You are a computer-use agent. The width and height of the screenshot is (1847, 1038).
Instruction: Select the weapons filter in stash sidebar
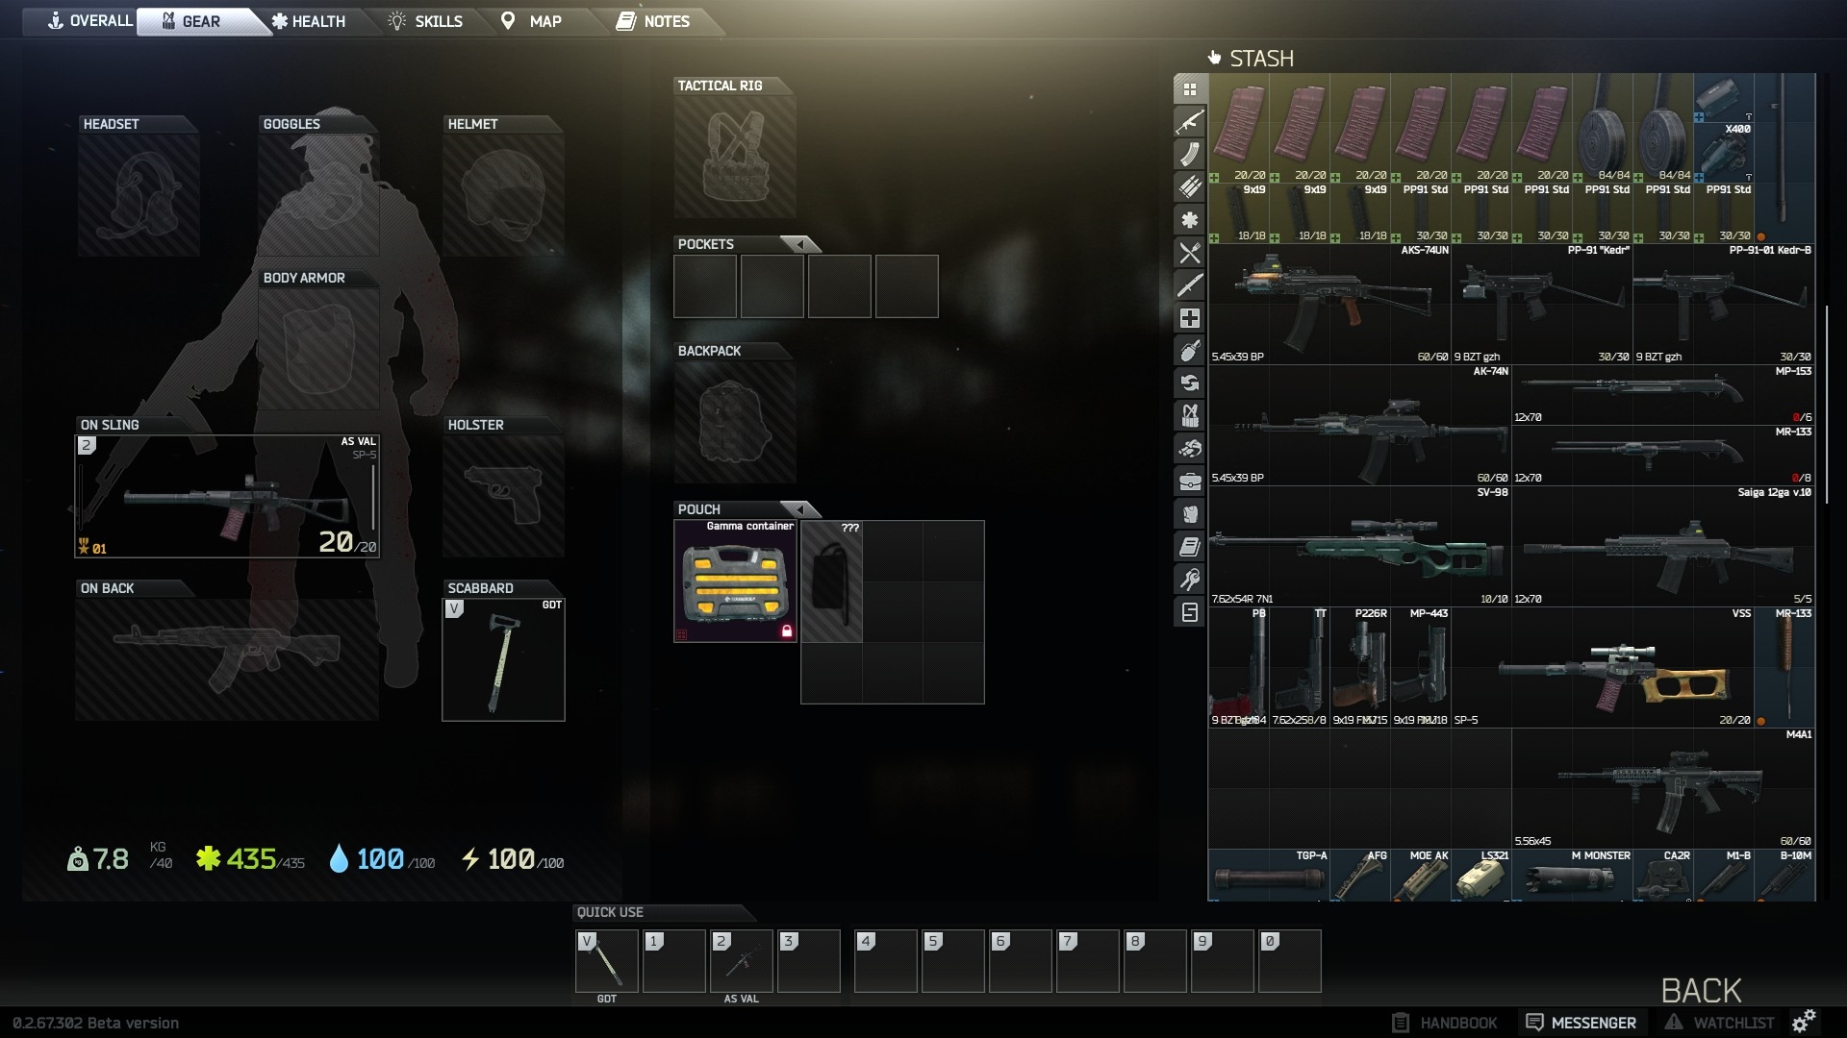1190,122
